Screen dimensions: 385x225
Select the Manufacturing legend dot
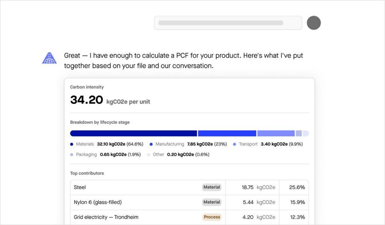point(151,144)
